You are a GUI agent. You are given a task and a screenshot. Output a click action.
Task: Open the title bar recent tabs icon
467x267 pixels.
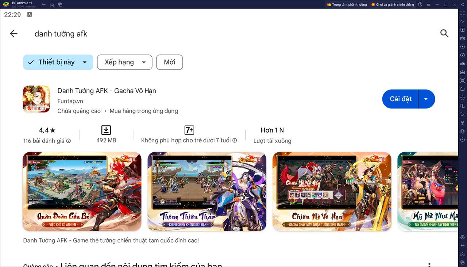(60, 4)
